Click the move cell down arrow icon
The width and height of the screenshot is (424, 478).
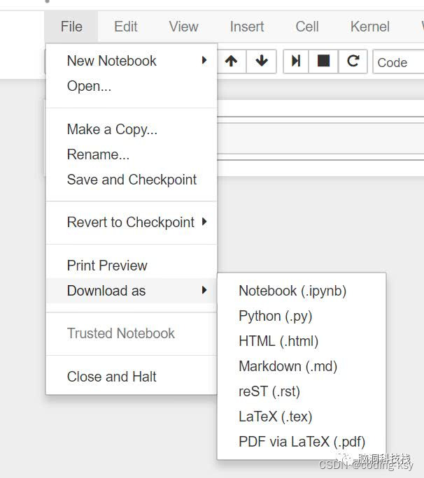(262, 61)
